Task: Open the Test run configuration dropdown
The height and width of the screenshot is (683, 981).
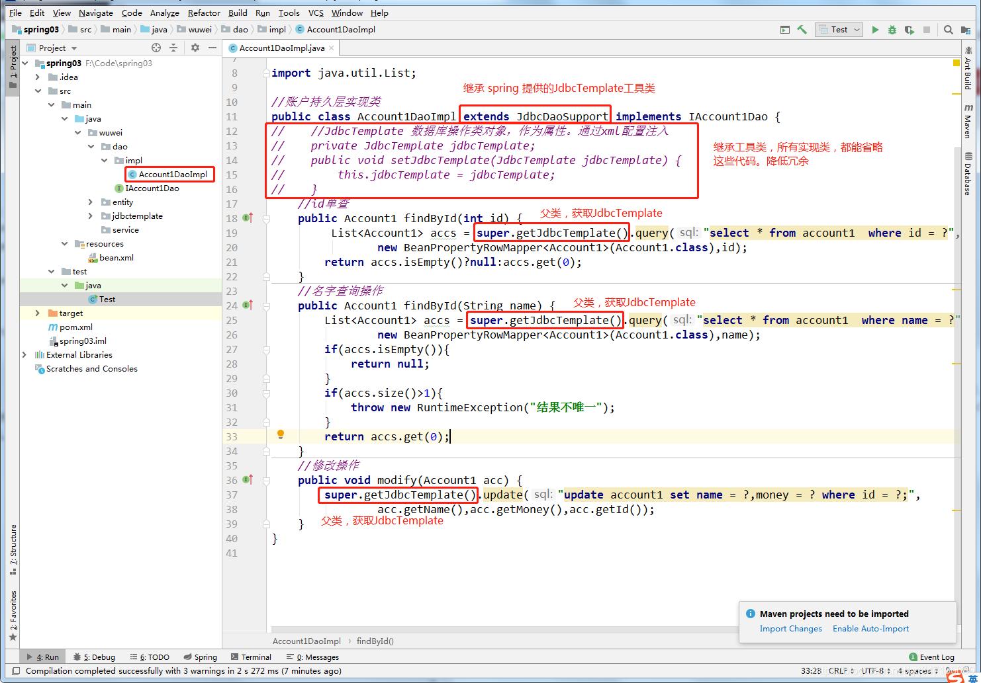Action: (839, 30)
